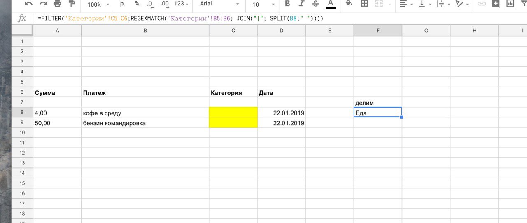Select column B header
527x223 pixels.
tap(145, 31)
